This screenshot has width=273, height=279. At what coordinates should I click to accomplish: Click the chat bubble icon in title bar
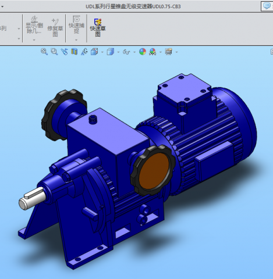click(x=267, y=6)
